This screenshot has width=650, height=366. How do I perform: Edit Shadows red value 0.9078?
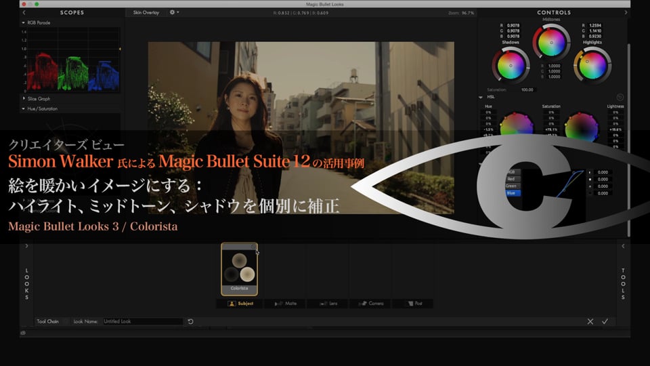pos(513,25)
